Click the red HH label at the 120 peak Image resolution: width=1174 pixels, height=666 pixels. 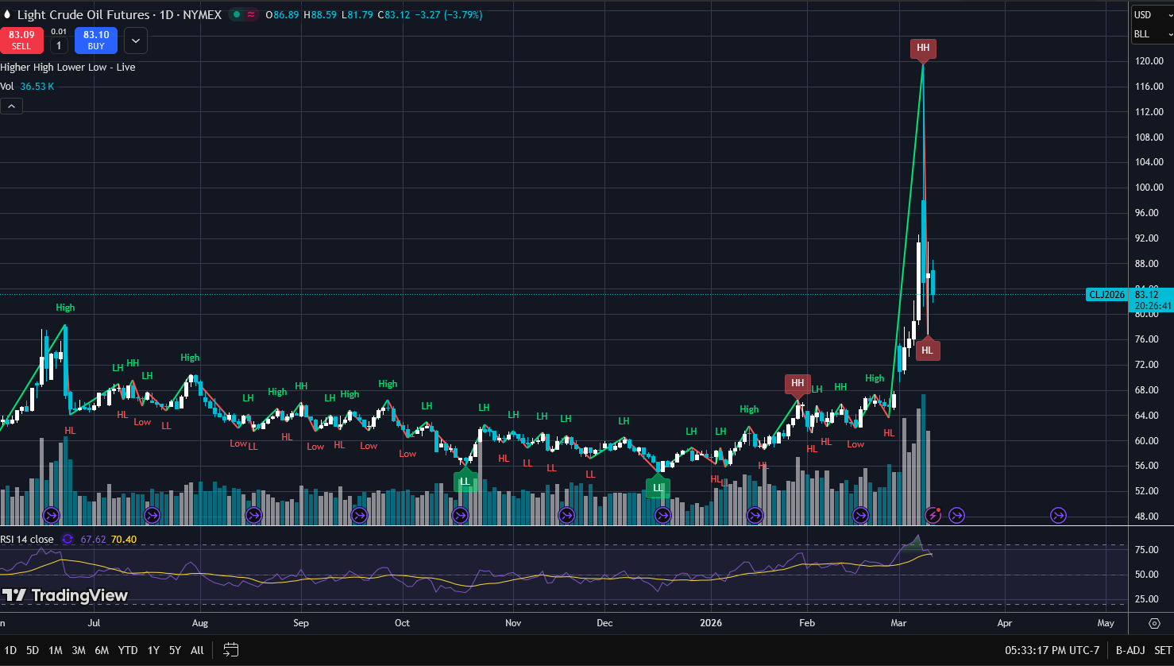tap(923, 48)
